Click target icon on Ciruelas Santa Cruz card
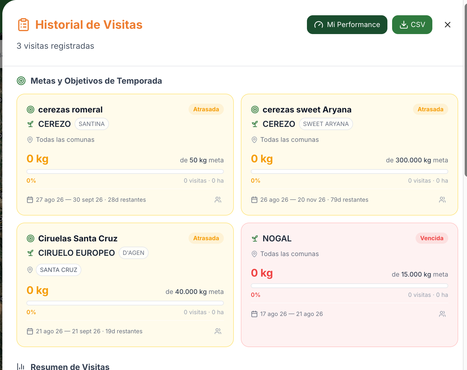467x370 pixels. (x=31, y=238)
